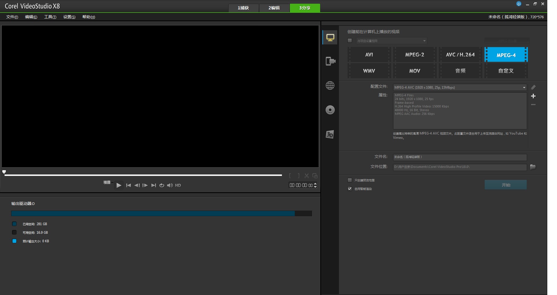Jump to the project end

click(x=153, y=185)
